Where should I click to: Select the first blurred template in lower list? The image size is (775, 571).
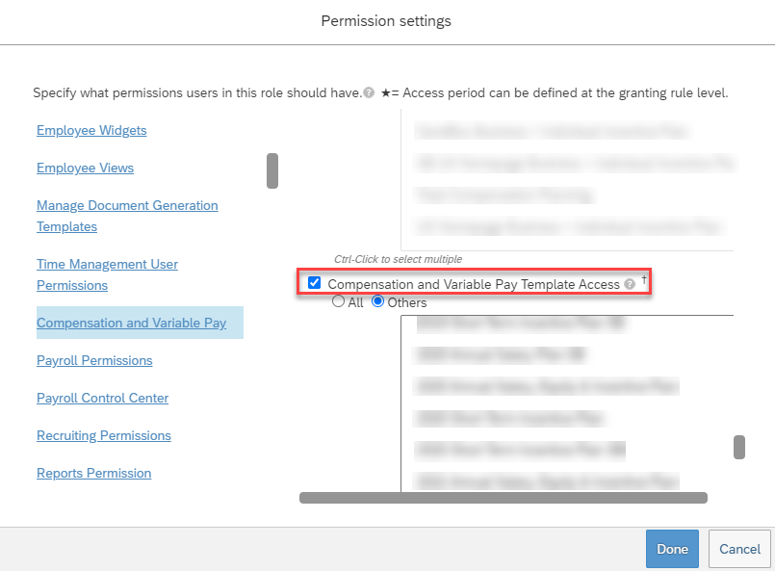pos(521,324)
